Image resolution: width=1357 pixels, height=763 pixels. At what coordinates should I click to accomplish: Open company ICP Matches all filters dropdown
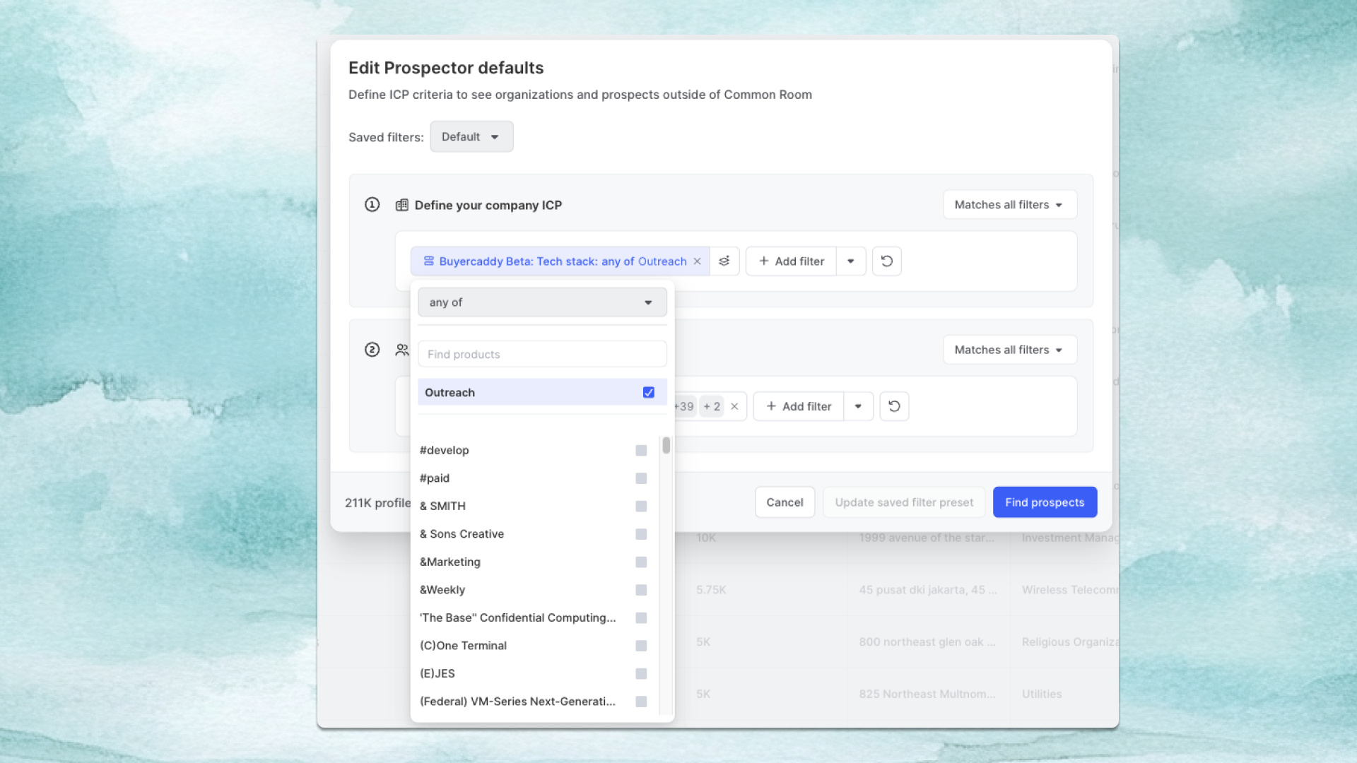pyautogui.click(x=1009, y=205)
